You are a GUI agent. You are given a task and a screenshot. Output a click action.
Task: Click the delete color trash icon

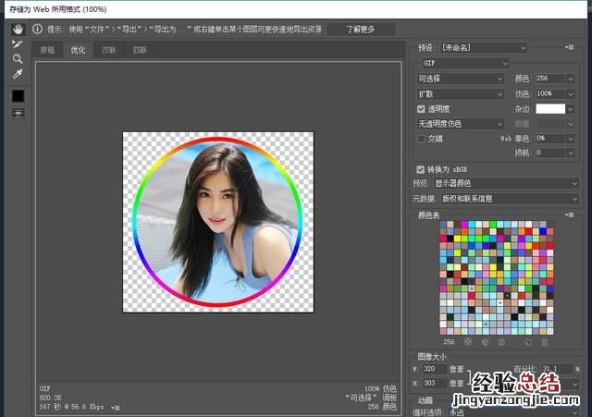(x=545, y=341)
